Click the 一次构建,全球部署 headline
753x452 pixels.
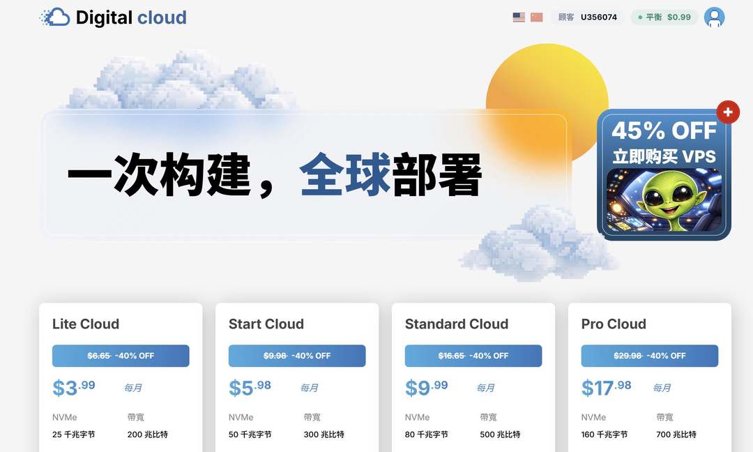[275, 175]
